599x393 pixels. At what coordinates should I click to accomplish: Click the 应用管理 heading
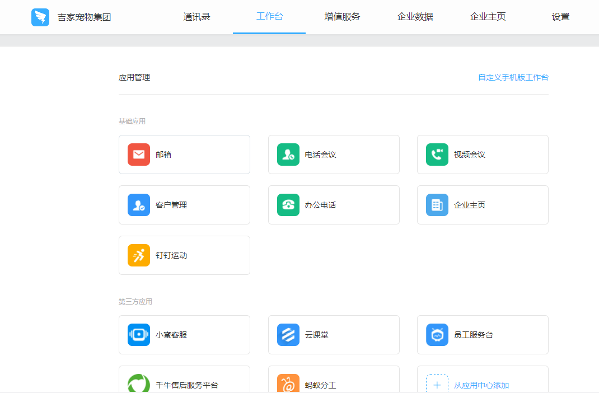134,77
